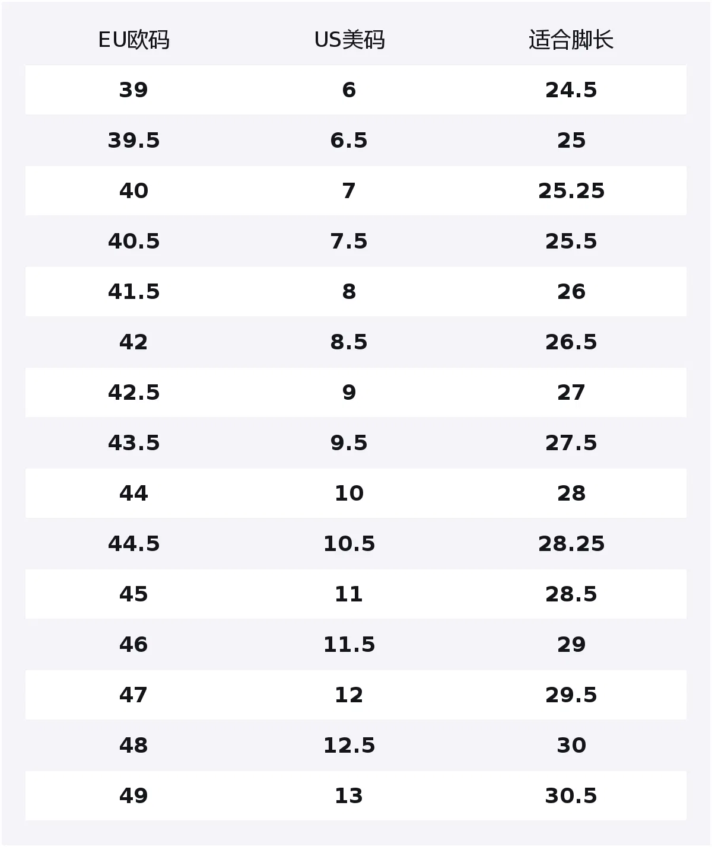The image size is (712, 847).
Task: Click foot length 27 cell
Action: tap(571, 393)
